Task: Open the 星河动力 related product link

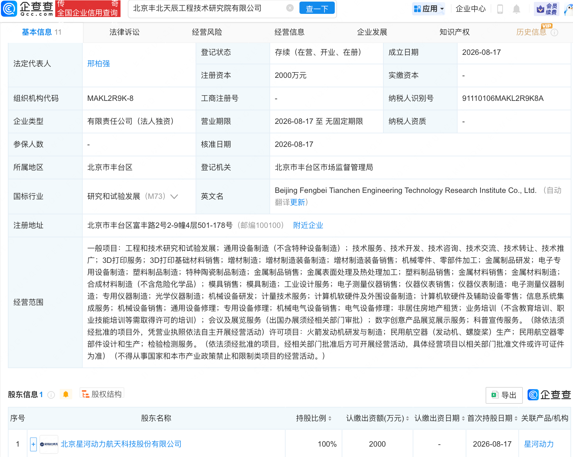Action: pos(539,444)
